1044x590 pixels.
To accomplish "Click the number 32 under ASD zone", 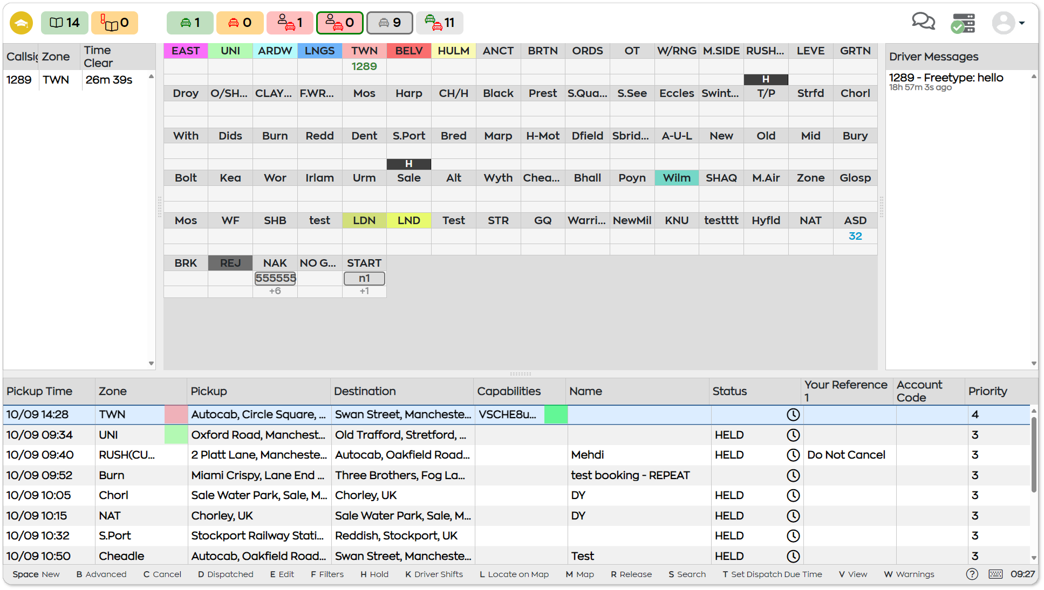I will click(x=855, y=236).
